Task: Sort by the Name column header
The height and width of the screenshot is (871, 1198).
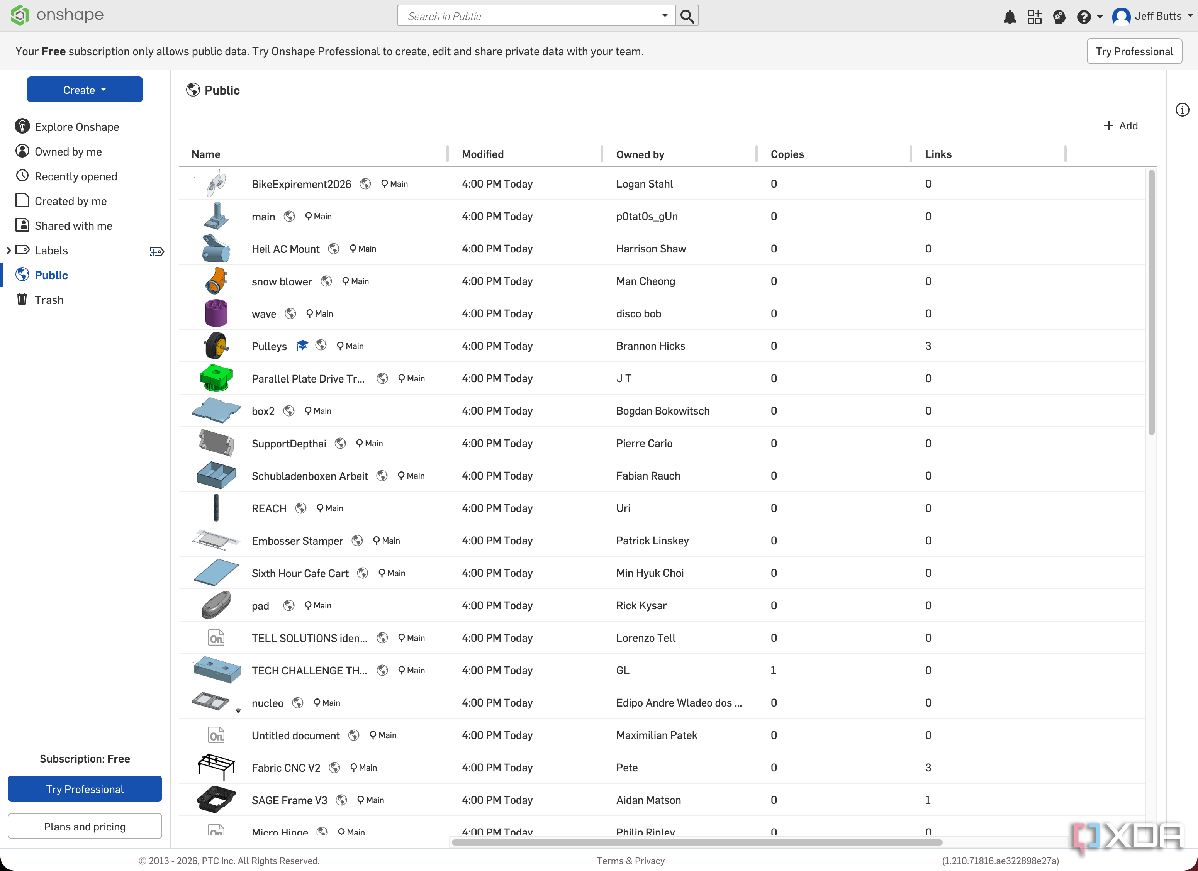Action: point(206,154)
